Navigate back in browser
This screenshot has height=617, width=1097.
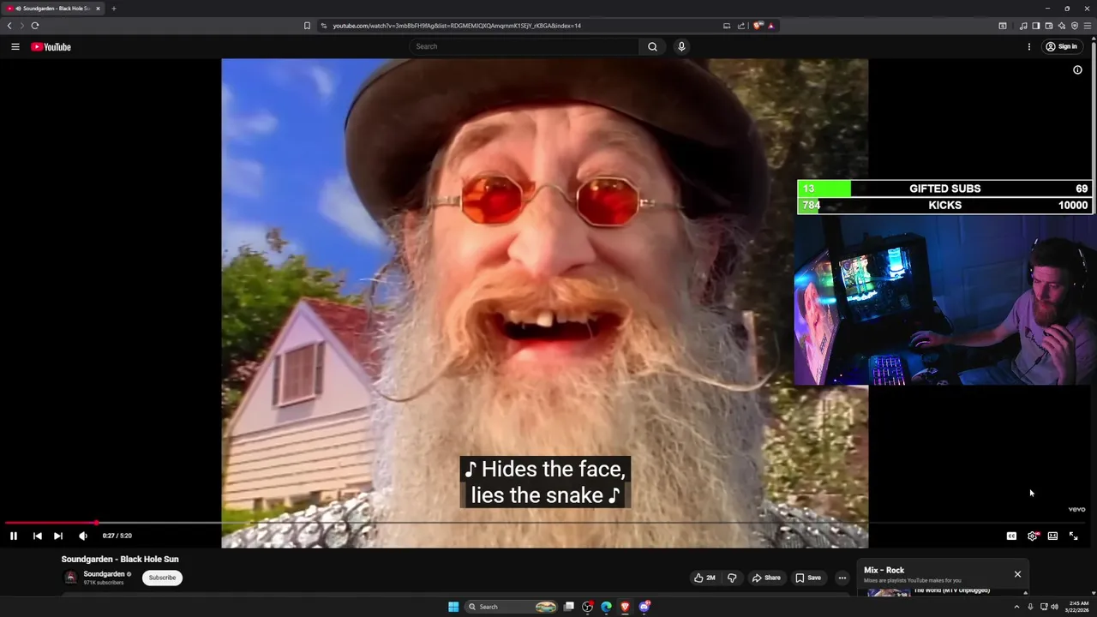(9, 26)
